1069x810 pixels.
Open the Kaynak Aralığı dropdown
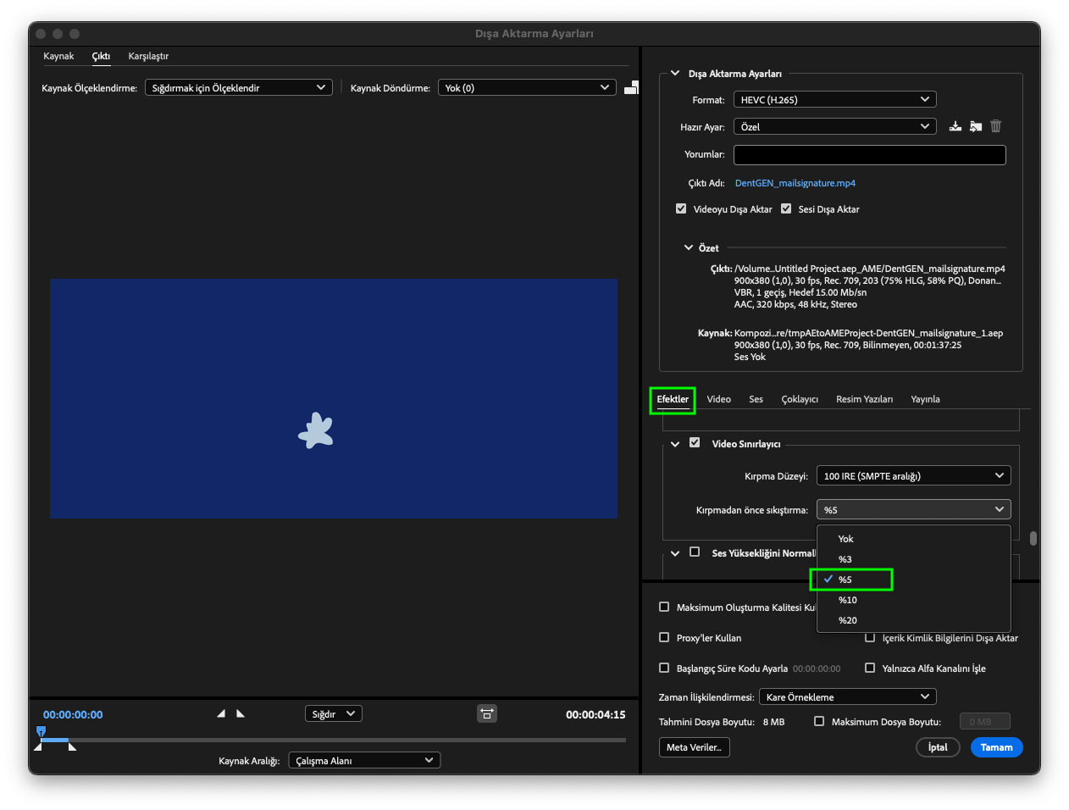click(364, 760)
